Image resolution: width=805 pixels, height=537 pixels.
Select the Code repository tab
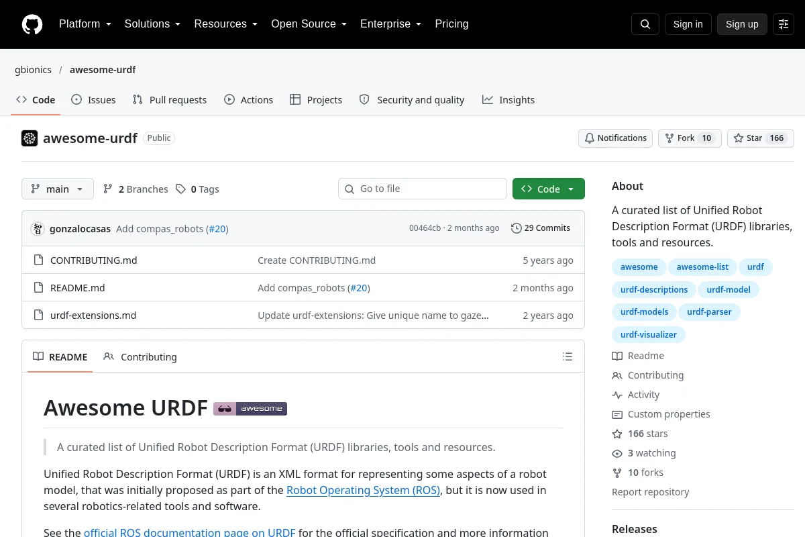point(36,100)
